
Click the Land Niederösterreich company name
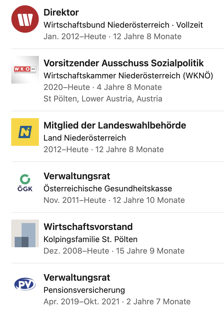(x=85, y=138)
